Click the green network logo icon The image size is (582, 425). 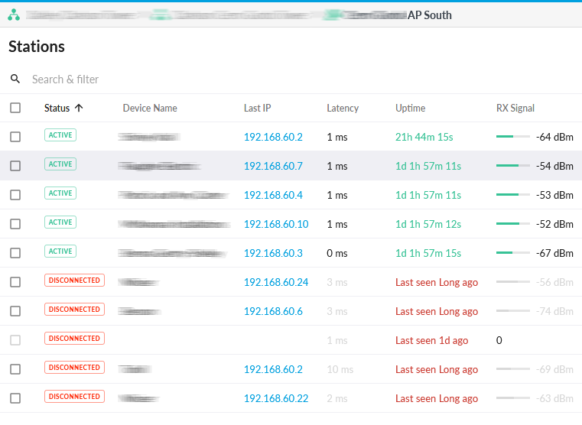pyautogui.click(x=14, y=15)
